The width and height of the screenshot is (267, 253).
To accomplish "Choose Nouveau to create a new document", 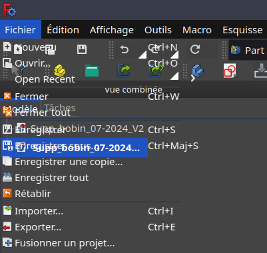I will [91, 47].
